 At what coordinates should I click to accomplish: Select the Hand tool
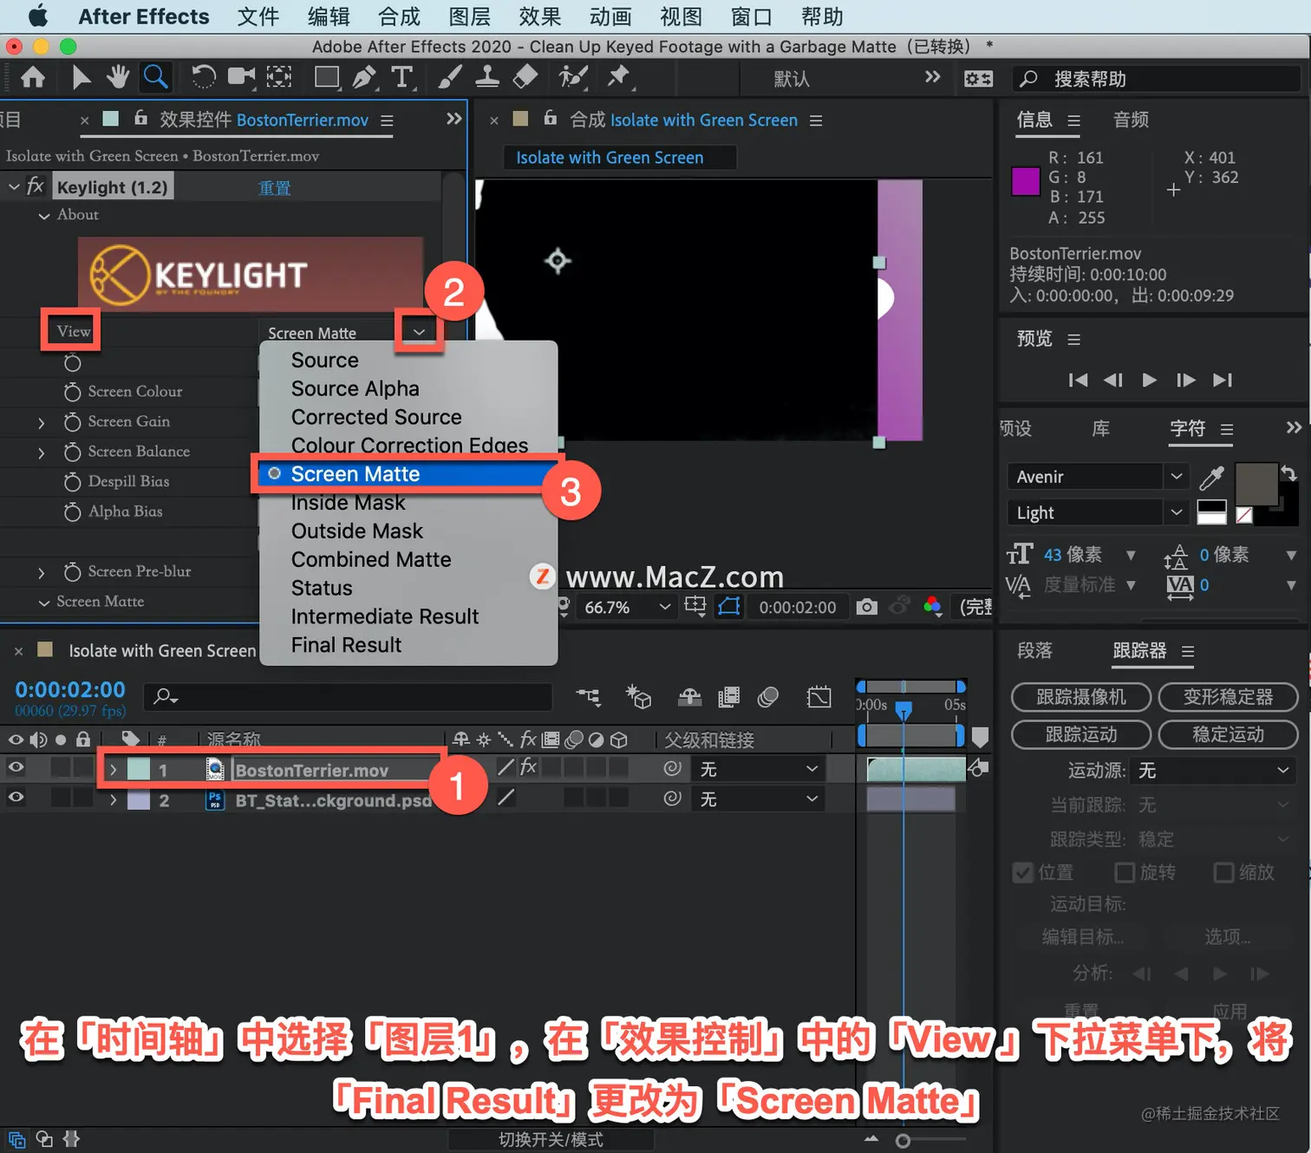coord(118,78)
